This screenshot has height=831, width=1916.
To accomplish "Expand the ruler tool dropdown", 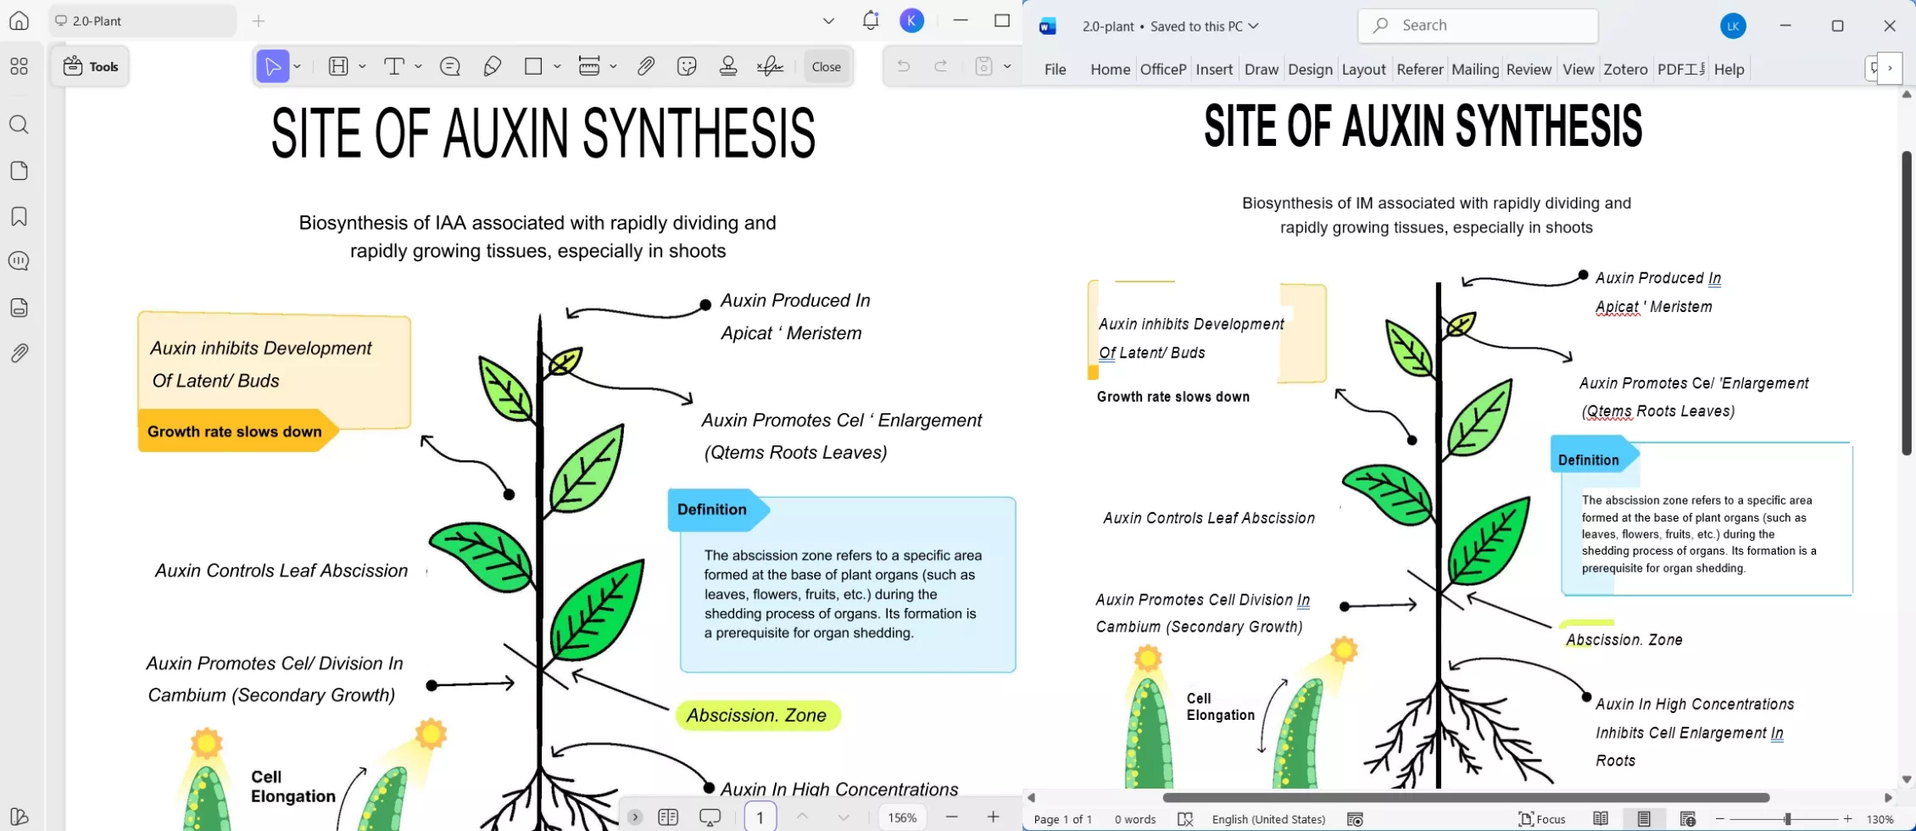I will pos(613,66).
